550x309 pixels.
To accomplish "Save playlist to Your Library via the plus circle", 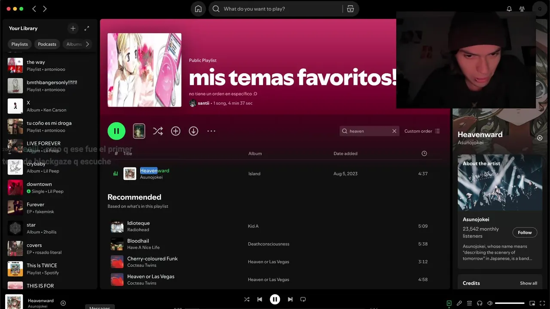I will point(176,131).
